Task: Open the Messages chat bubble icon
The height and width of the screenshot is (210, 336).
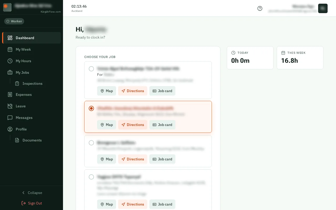Action: [x=10, y=118]
